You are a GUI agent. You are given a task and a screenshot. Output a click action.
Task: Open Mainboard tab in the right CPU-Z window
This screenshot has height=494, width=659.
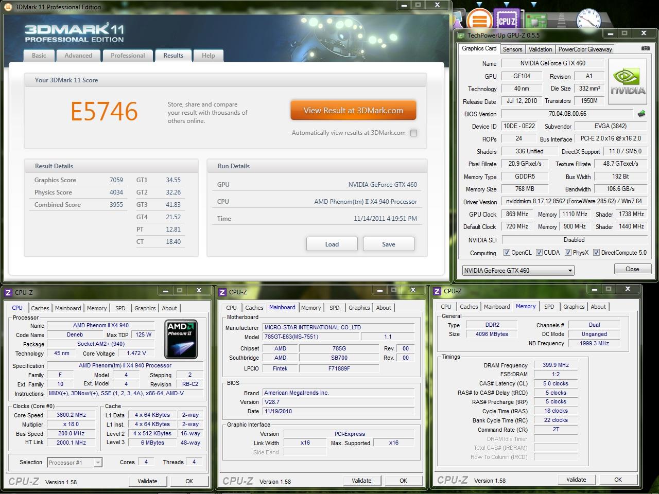[497, 307]
